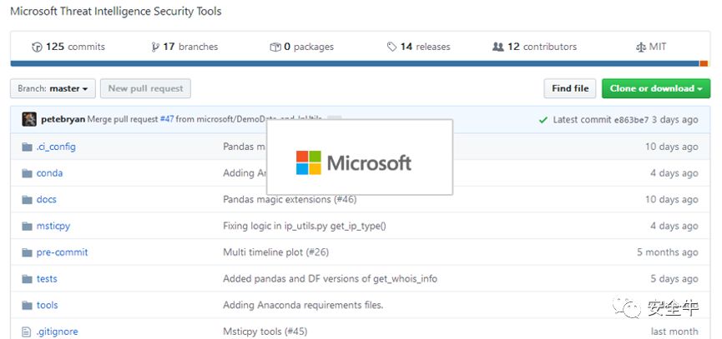
Task: Click the docs folder icon
Action: tap(28, 200)
